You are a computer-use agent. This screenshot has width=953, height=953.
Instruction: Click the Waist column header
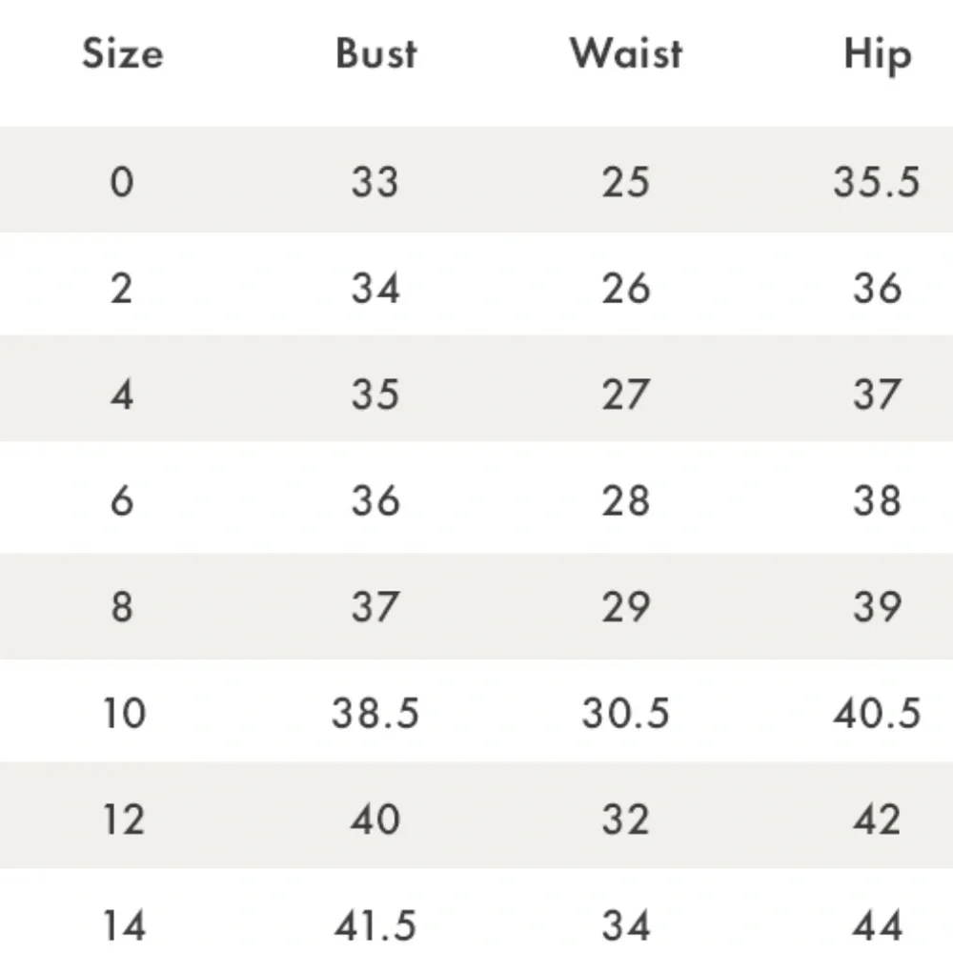[x=626, y=53]
